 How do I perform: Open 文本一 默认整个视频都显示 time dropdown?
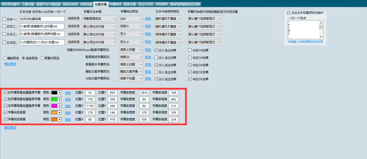coord(204,19)
